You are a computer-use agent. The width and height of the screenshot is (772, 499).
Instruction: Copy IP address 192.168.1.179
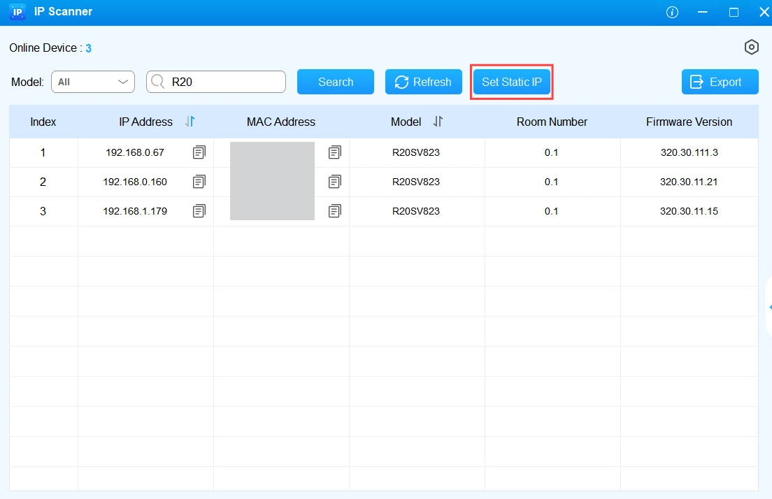point(199,211)
